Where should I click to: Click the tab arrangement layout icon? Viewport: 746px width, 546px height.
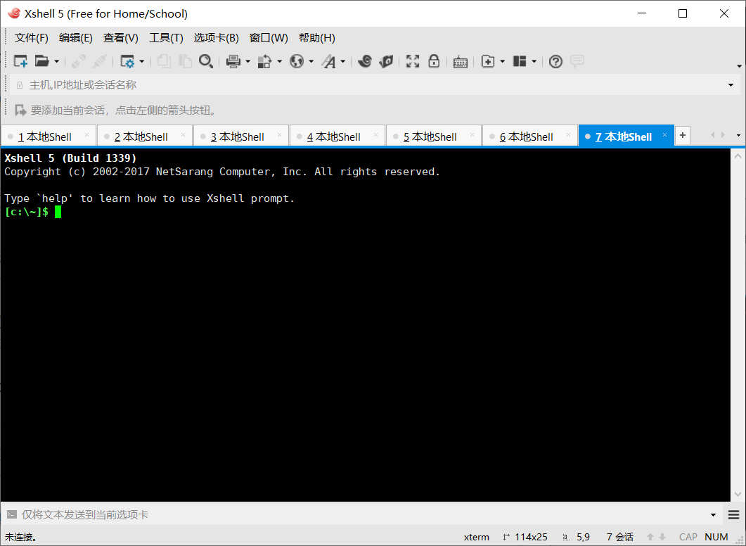520,61
